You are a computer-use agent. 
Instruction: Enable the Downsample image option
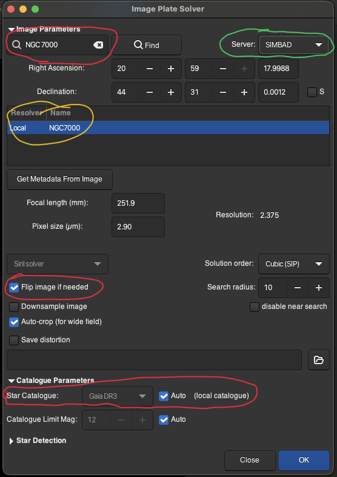[14, 307]
